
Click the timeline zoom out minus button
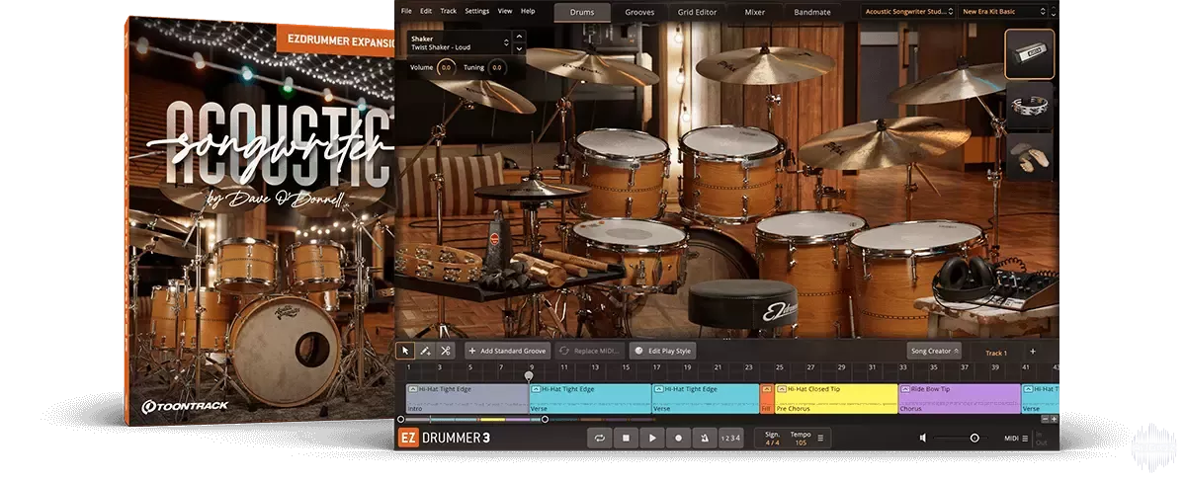coord(1045,419)
